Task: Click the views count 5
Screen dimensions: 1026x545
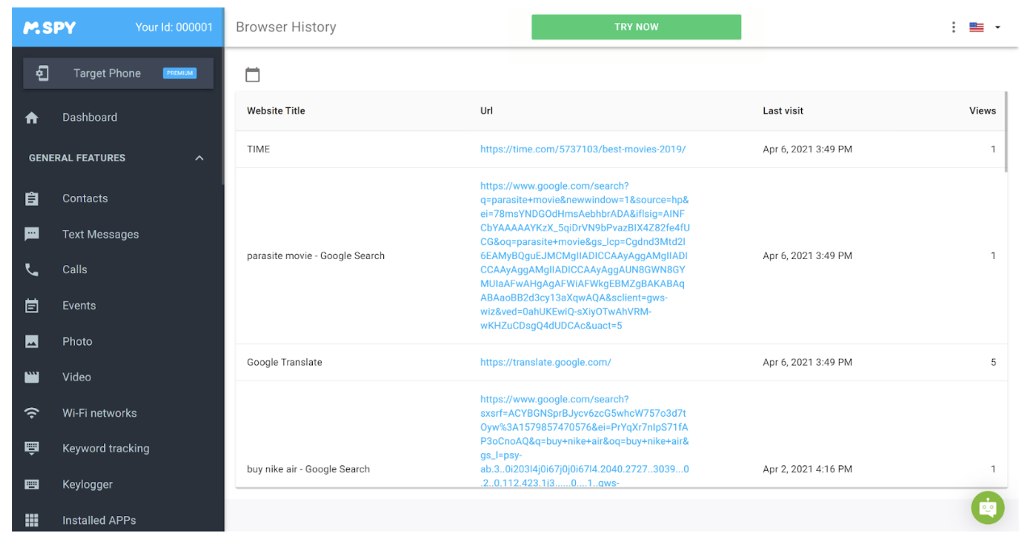Action: point(993,363)
